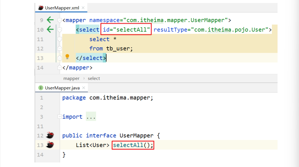Expand the collapsed import block on line 3

[60, 117]
